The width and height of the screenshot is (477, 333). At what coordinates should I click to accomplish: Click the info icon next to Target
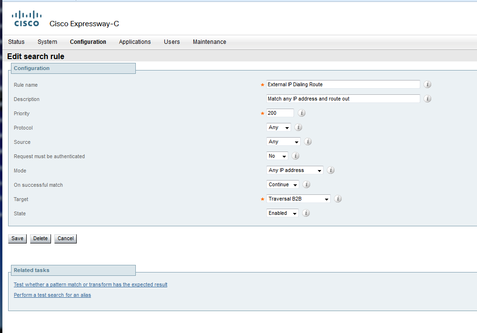(x=338, y=199)
